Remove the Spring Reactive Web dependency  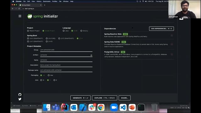click(x=172, y=35)
